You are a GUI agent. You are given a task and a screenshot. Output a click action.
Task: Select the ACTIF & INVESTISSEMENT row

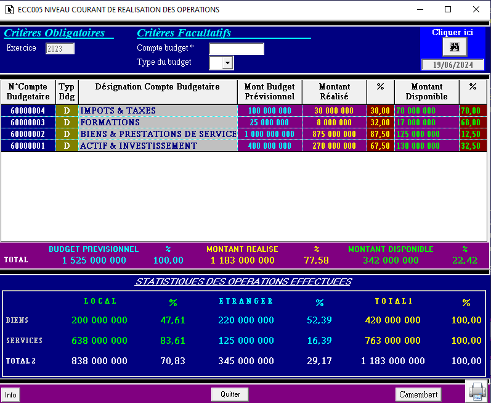click(x=158, y=146)
